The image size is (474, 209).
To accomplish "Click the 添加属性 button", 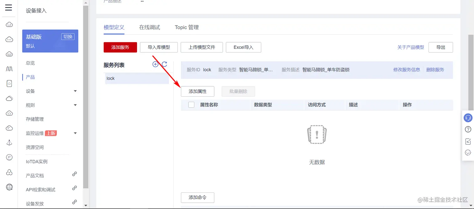I will 198,91.
